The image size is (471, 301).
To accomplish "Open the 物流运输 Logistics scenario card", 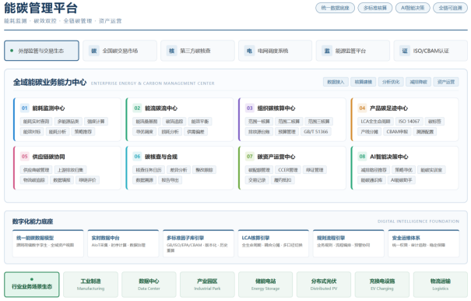I will click(x=441, y=285).
